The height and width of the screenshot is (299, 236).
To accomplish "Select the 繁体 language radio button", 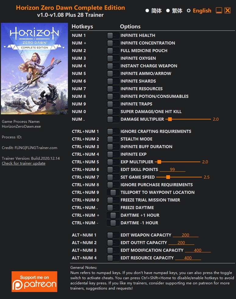I will click(x=174, y=11).
